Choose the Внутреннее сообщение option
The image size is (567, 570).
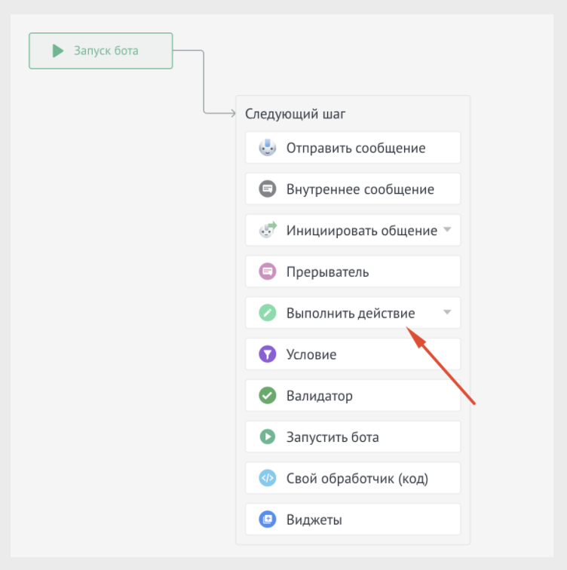[360, 189]
